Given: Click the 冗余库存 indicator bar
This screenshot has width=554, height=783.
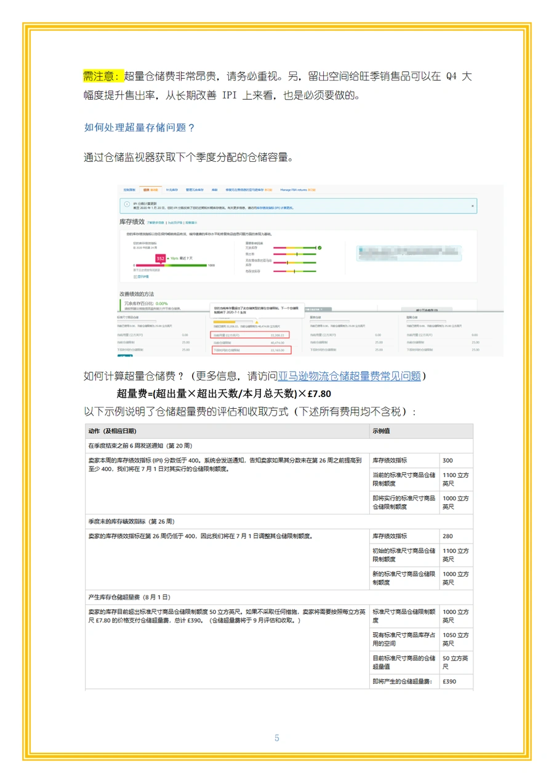Looking at the screenshot, I should [294, 247].
